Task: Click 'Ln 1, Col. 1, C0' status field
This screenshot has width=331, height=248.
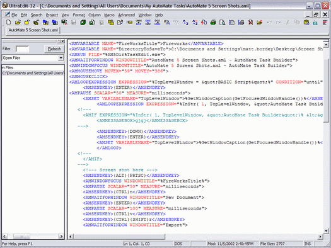Action: pyautogui.click(x=136, y=244)
